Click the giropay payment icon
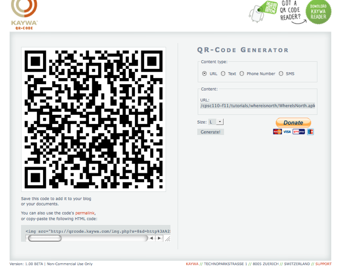 coord(298,132)
